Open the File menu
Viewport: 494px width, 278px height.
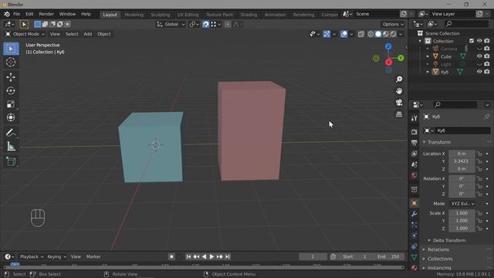click(16, 14)
